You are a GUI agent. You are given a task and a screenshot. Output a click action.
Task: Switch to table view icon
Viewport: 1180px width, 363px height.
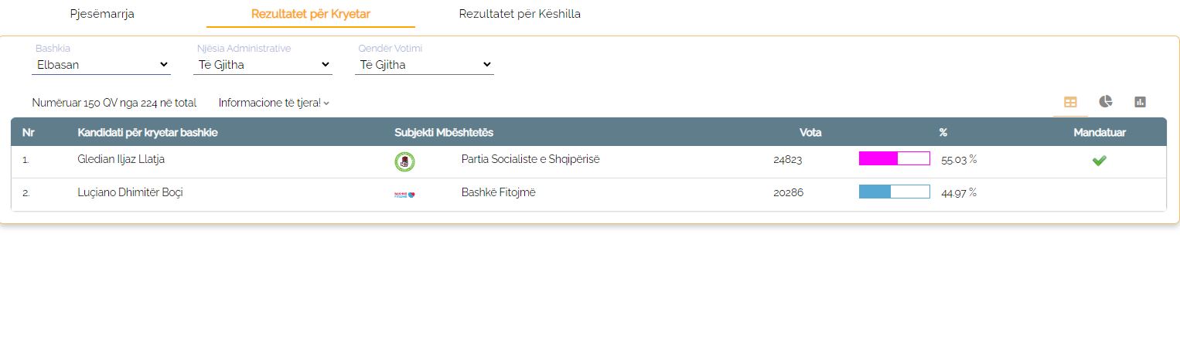[1070, 102]
